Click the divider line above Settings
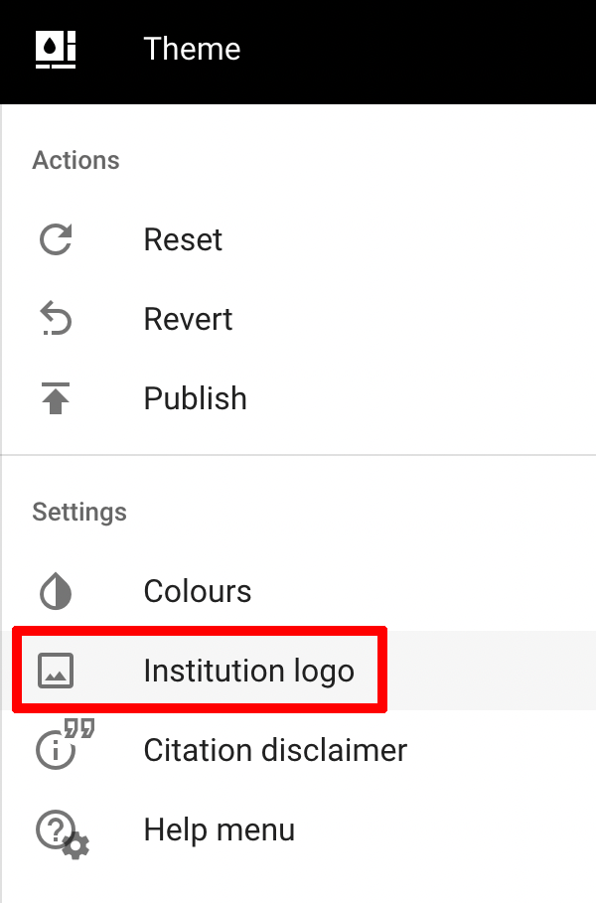 click(x=298, y=455)
